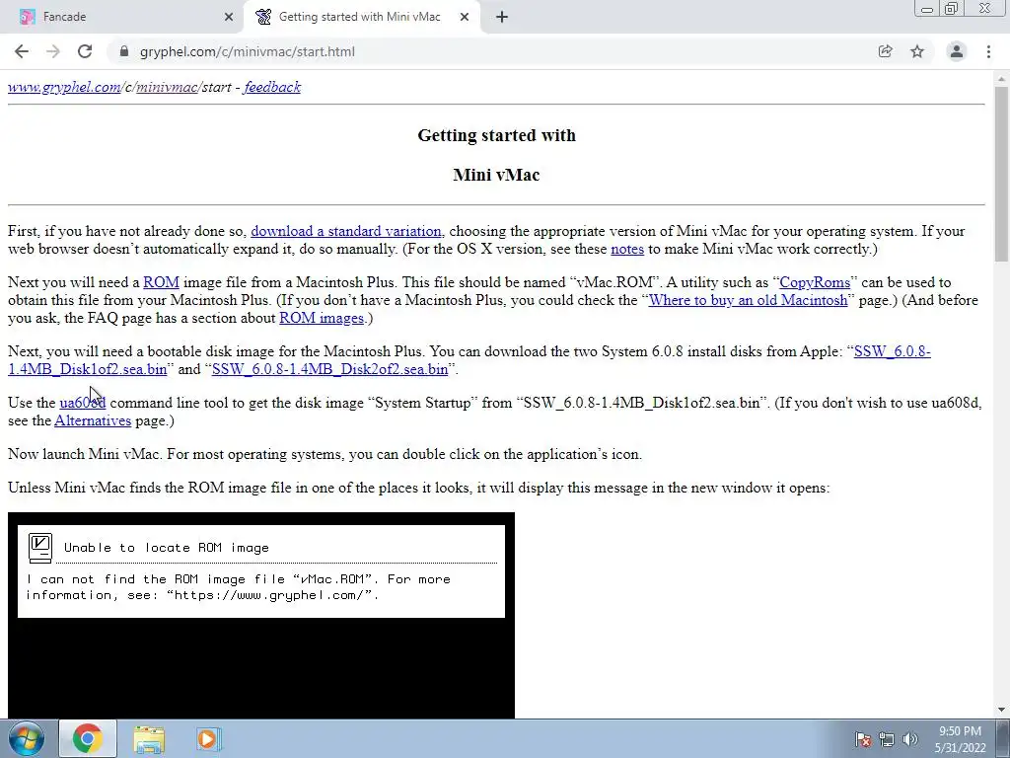Open Chrome three-dot menu
1010x758 pixels.
(988, 51)
